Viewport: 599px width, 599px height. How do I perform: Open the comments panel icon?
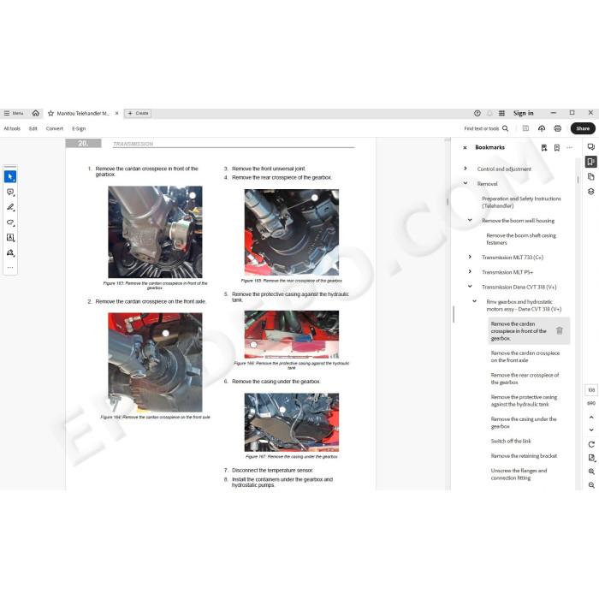pyautogui.click(x=591, y=146)
